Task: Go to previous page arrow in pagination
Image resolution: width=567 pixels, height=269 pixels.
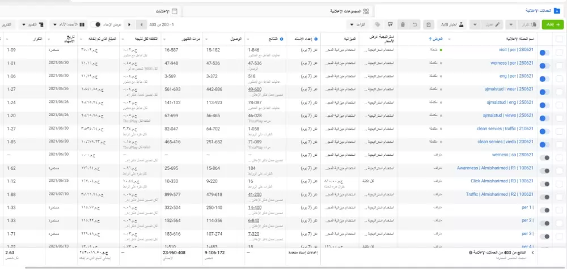Action: [x=141, y=24]
